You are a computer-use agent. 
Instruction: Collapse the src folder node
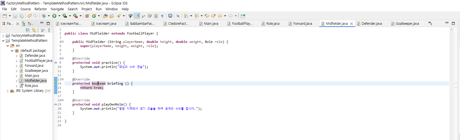tap(8, 46)
